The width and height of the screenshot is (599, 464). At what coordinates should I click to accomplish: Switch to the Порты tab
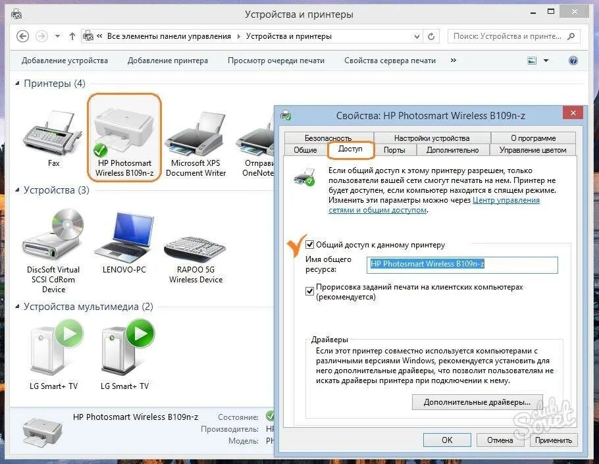point(396,149)
